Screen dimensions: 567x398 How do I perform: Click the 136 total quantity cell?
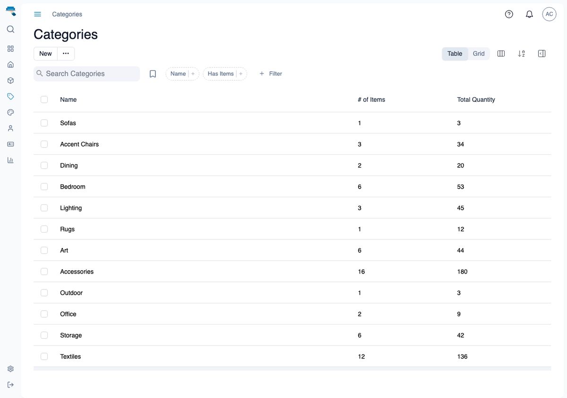[x=462, y=357]
